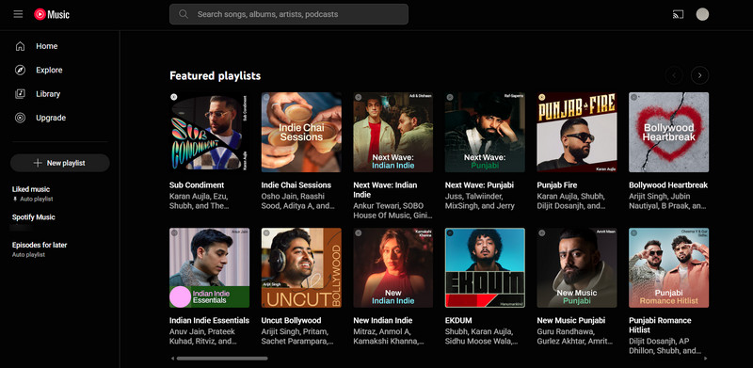This screenshot has height=368, width=753.
Task: Click the Punjab Fire title
Action: [557, 185]
